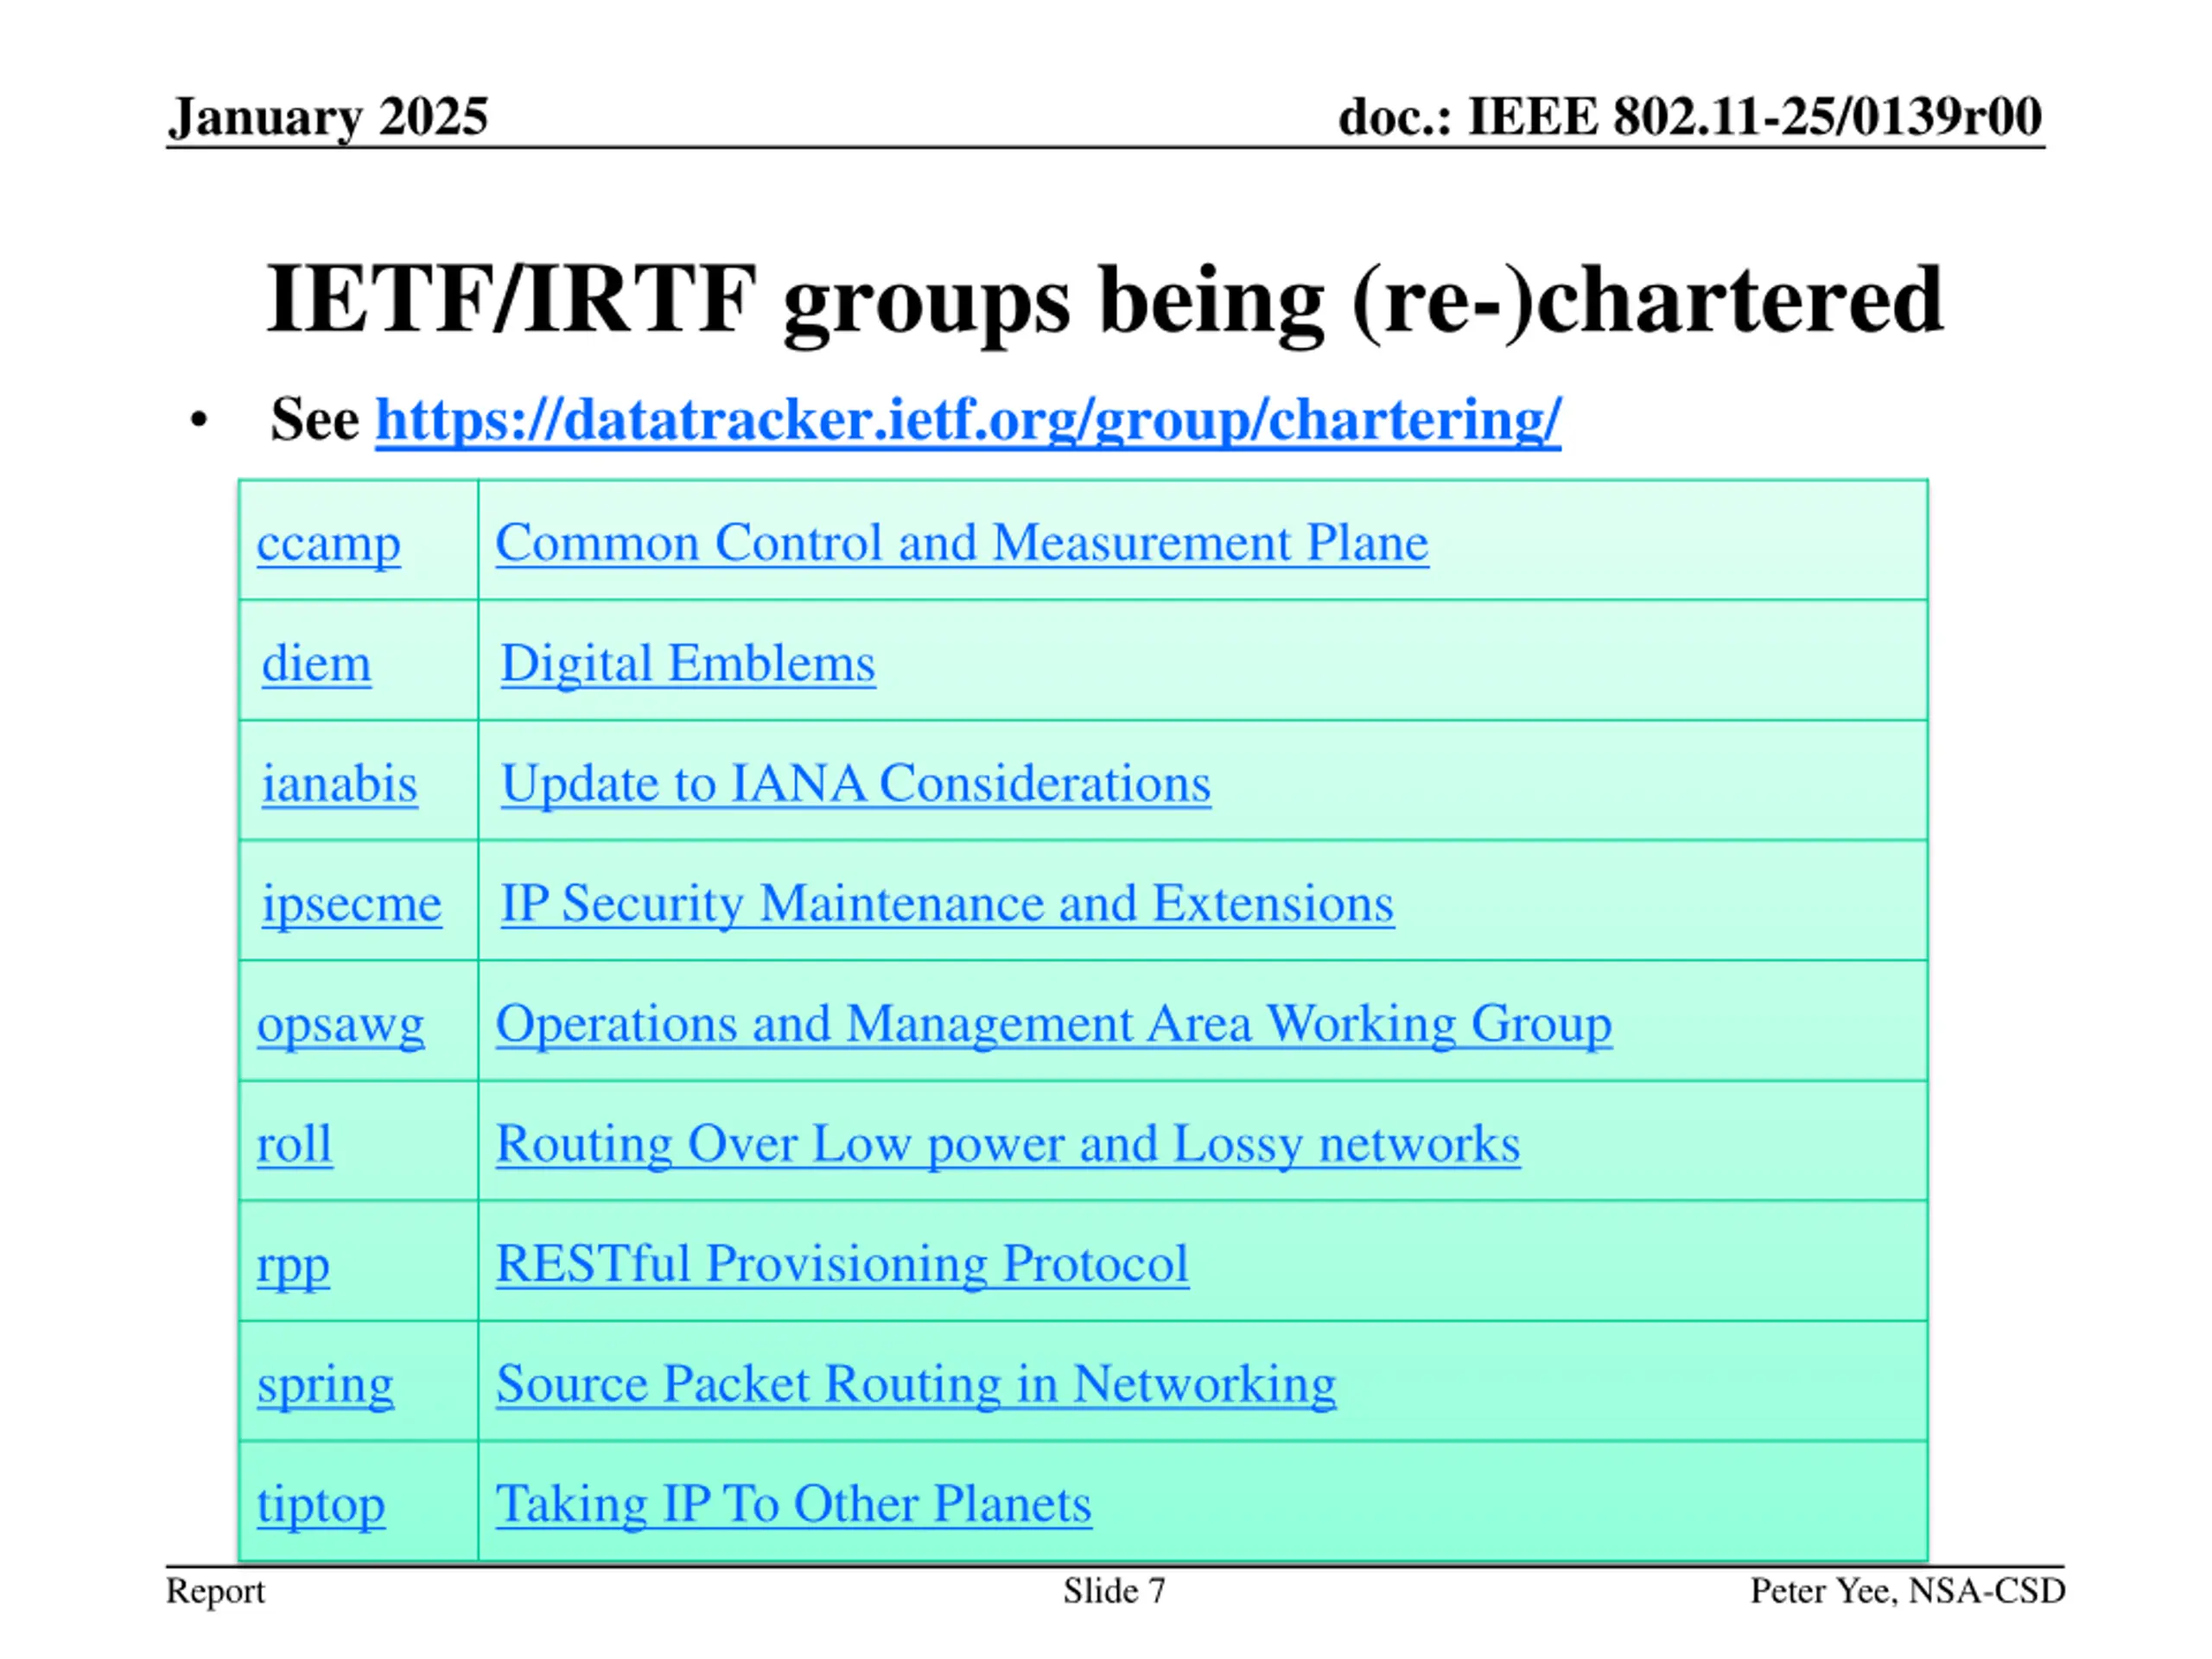Open Source Packet Routing in Networking link
This screenshot has width=2212, height=1659.
915,1384
